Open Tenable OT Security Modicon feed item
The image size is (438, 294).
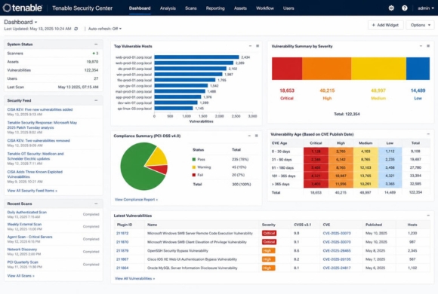(x=35, y=156)
